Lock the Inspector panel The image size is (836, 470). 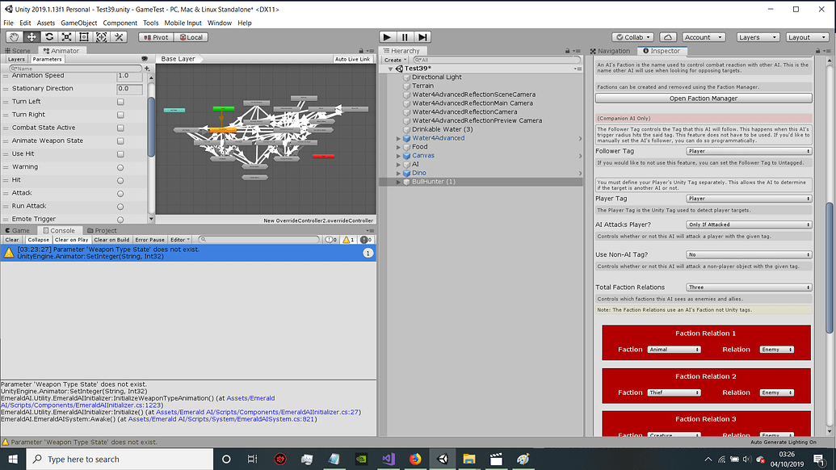[x=818, y=51]
